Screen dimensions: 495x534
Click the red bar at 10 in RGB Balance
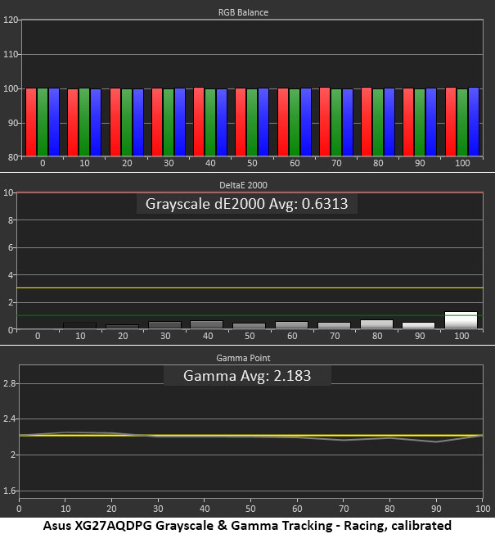(x=73, y=122)
